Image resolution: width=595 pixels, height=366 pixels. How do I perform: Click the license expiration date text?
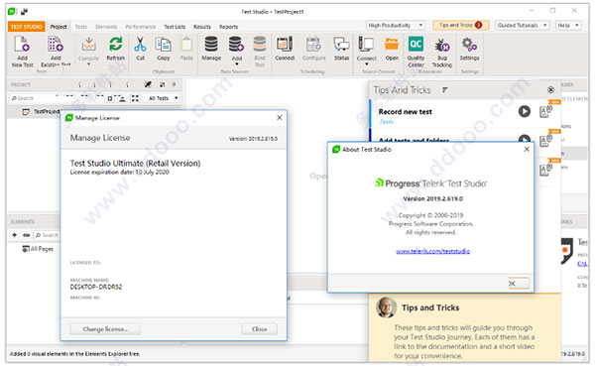click(x=119, y=173)
